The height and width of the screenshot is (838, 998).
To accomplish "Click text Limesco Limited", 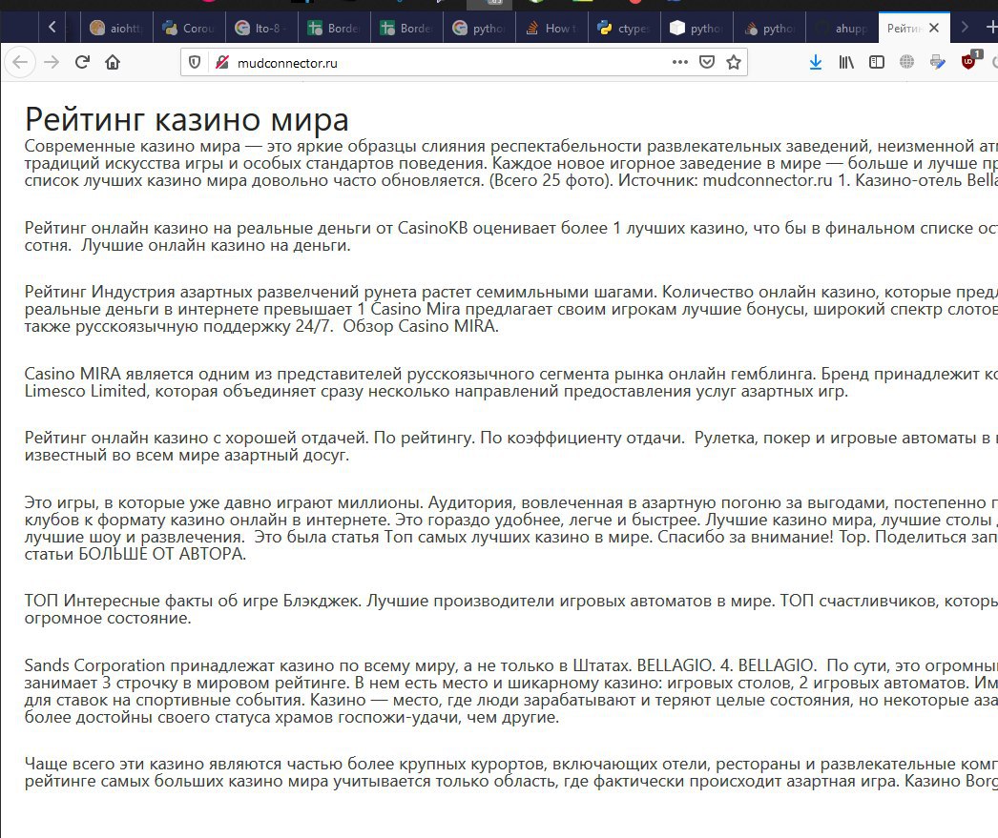I will click(85, 391).
